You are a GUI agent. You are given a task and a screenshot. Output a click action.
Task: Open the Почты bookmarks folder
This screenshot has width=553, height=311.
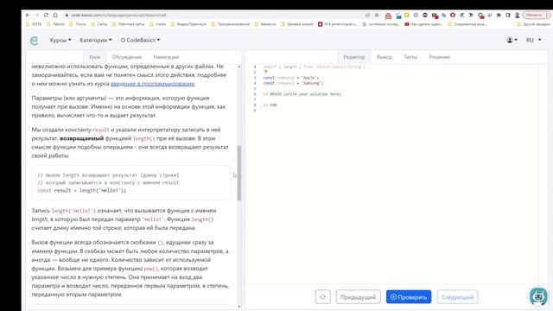pyautogui.click(x=78, y=24)
